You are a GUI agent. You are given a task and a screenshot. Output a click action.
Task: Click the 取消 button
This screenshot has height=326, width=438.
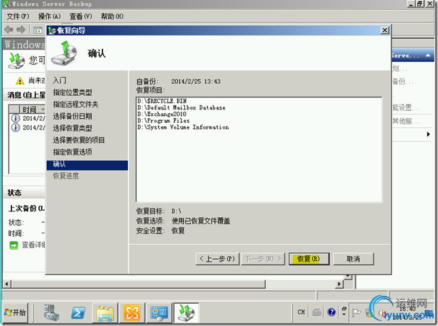pyautogui.click(x=354, y=259)
